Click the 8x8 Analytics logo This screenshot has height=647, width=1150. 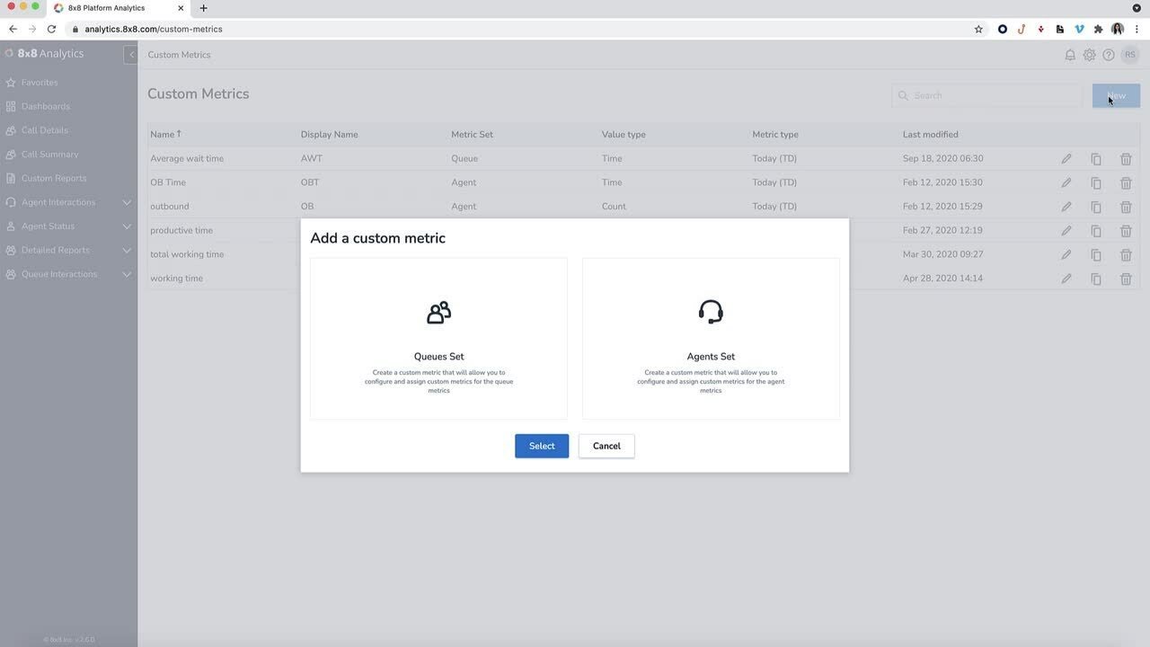(x=45, y=54)
